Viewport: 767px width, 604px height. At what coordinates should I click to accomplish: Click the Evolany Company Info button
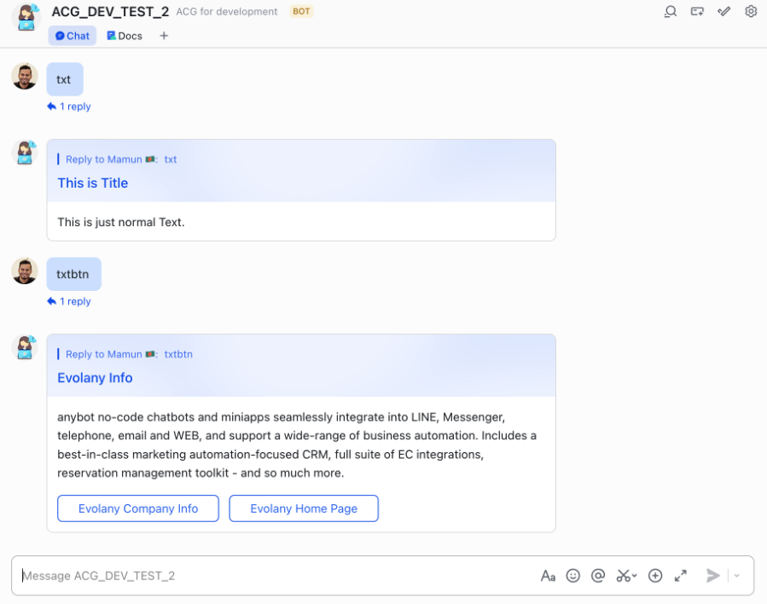tap(138, 508)
